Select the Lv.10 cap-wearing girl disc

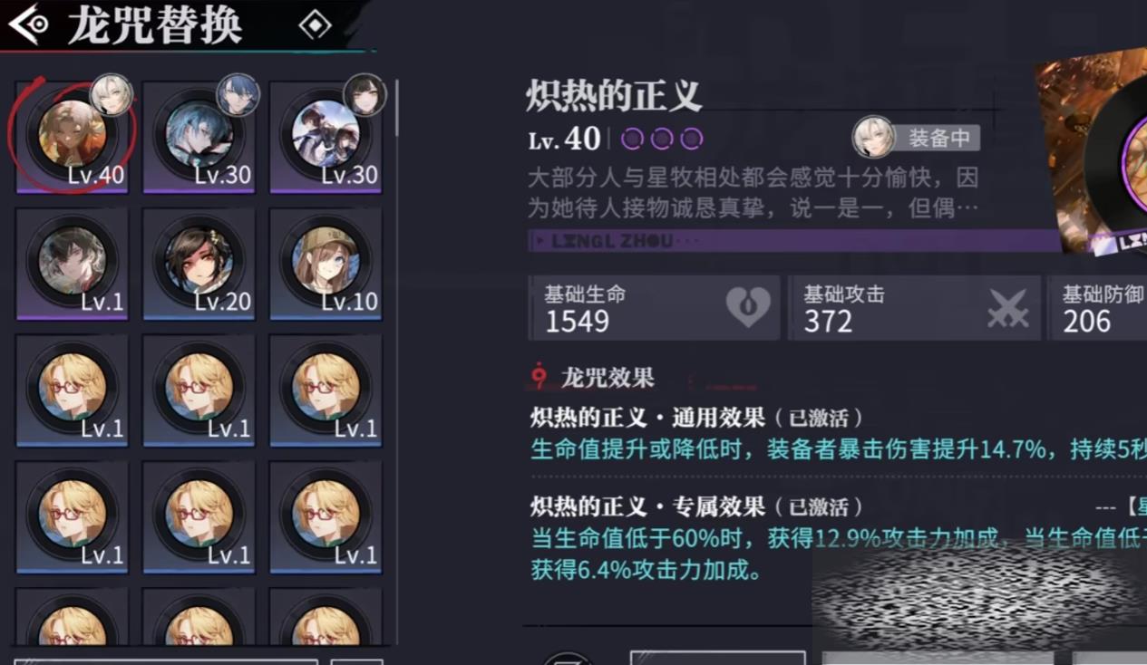click(326, 264)
